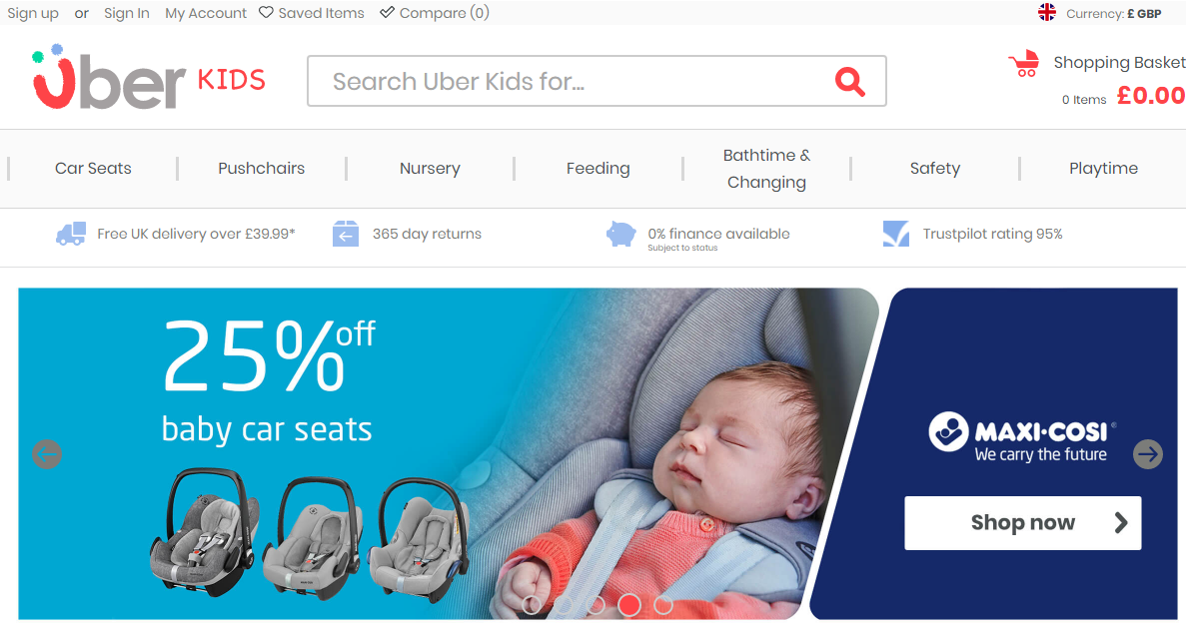Open Bathtime & Changing category

point(766,169)
